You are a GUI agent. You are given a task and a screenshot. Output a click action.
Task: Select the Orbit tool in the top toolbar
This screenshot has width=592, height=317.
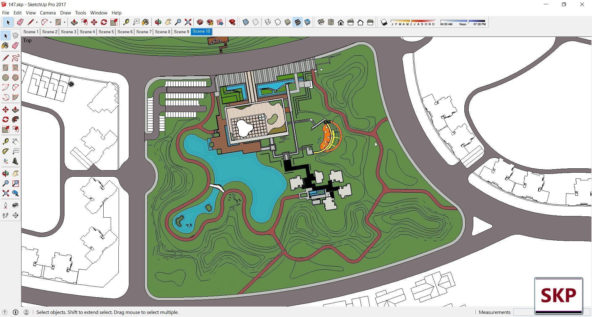[x=158, y=22]
